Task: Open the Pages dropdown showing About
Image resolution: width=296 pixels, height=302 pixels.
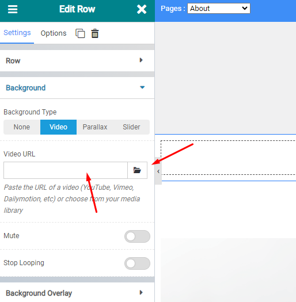Action: click(x=219, y=9)
